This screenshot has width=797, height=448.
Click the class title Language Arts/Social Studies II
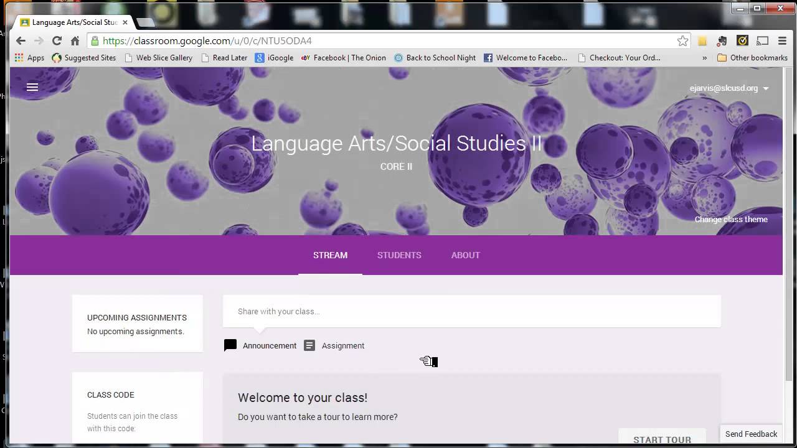pos(397,143)
